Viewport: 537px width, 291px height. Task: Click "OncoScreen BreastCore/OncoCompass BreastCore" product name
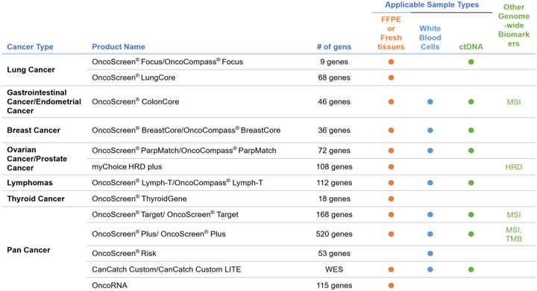(x=186, y=131)
